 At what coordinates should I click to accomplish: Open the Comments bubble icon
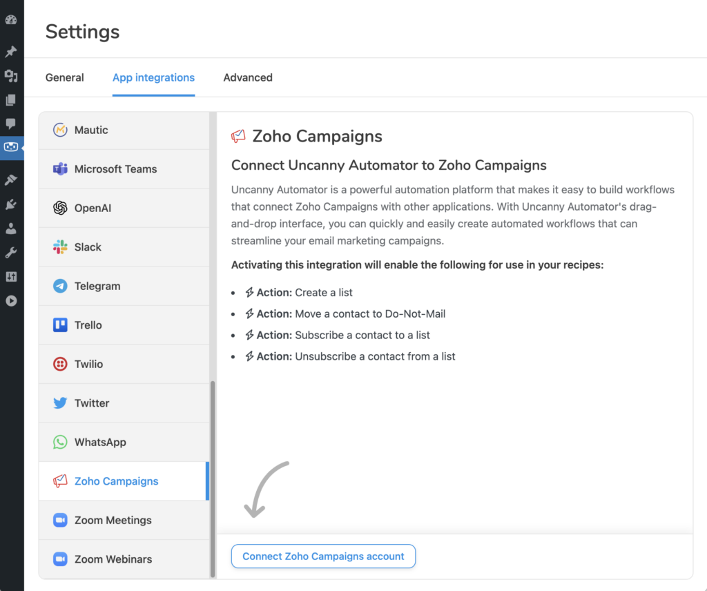[x=11, y=124]
